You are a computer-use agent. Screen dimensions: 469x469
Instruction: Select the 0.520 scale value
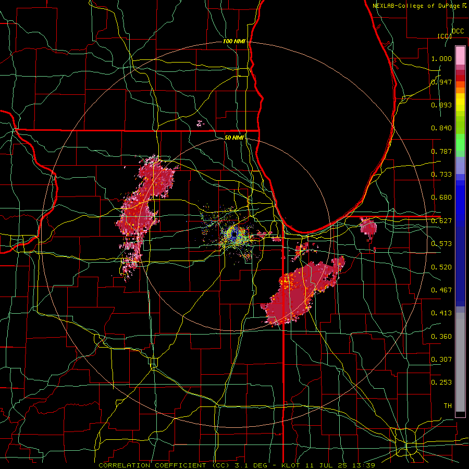tap(441, 267)
